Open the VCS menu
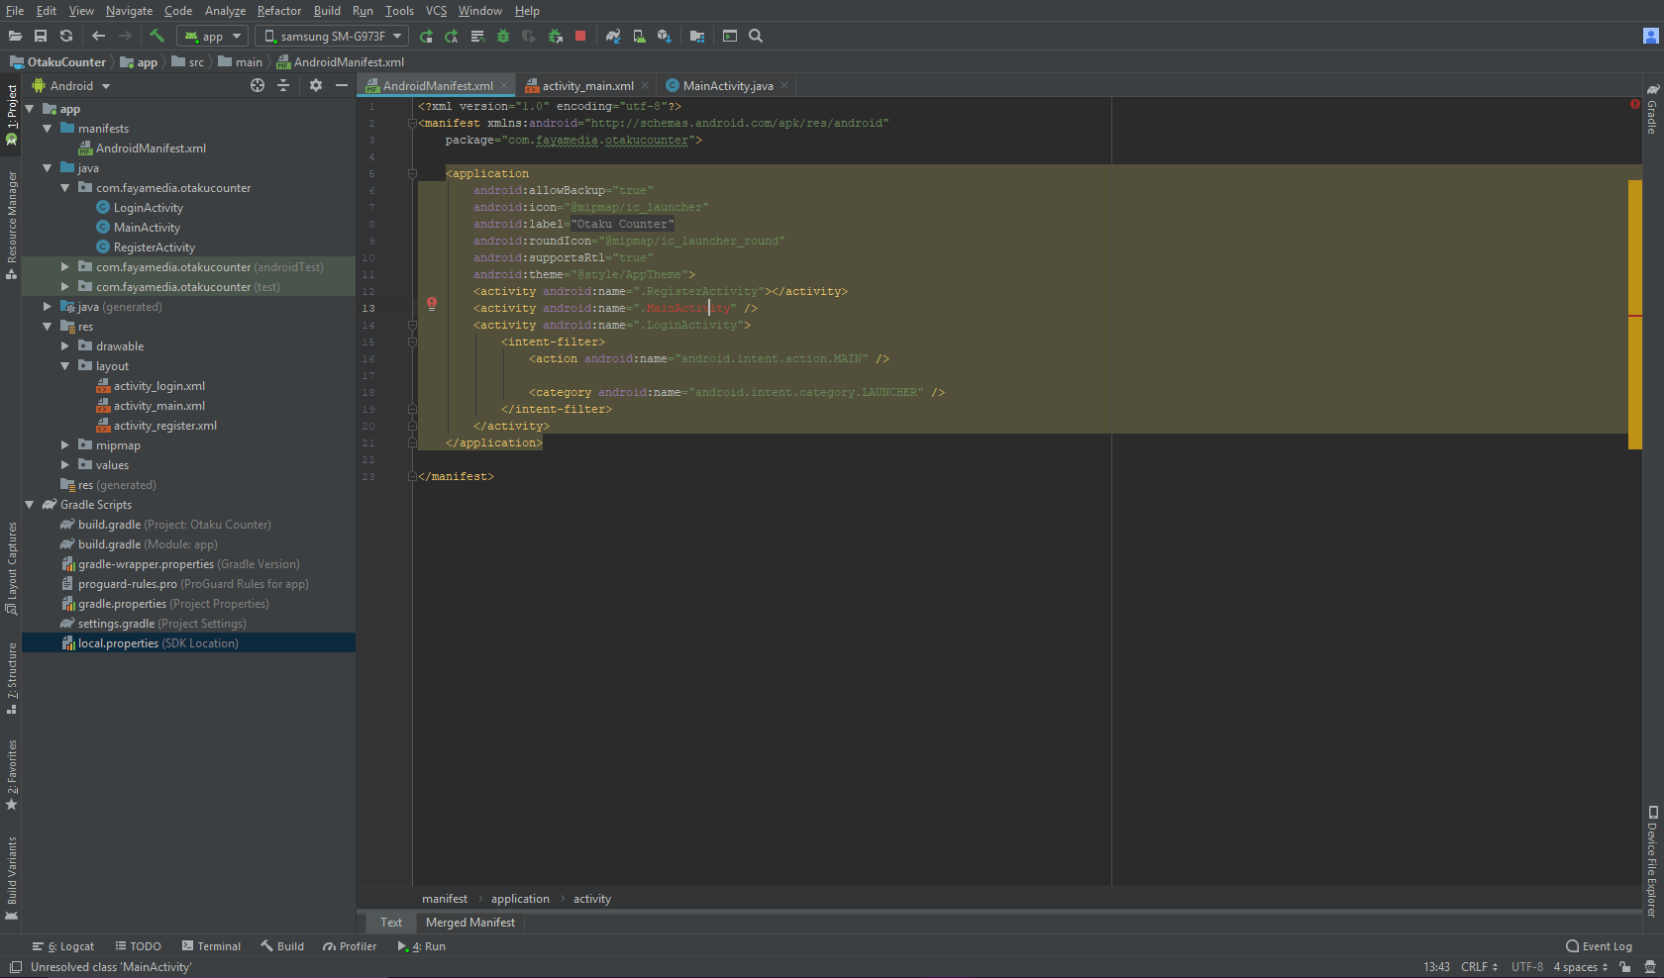Viewport: 1664px width, 978px height. [x=436, y=11]
